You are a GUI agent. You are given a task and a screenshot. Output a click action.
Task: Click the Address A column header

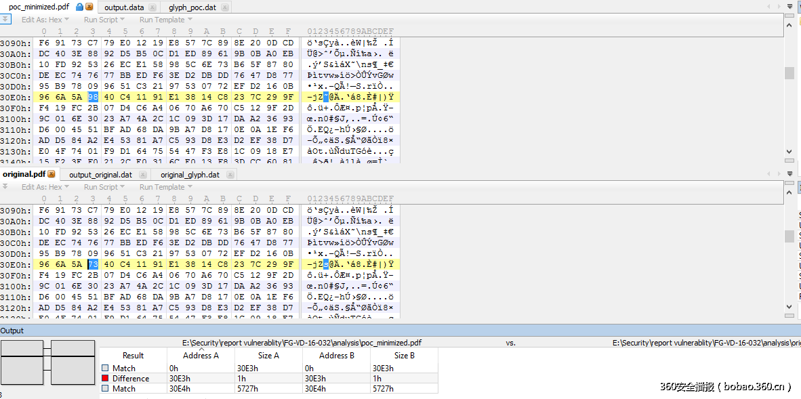click(x=201, y=356)
